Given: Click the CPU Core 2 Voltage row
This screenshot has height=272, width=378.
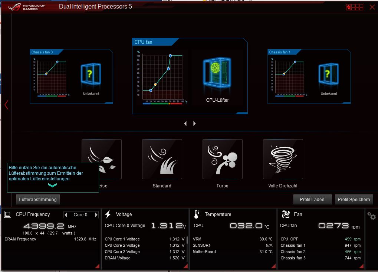Looking at the screenshot, I should tap(145, 245).
